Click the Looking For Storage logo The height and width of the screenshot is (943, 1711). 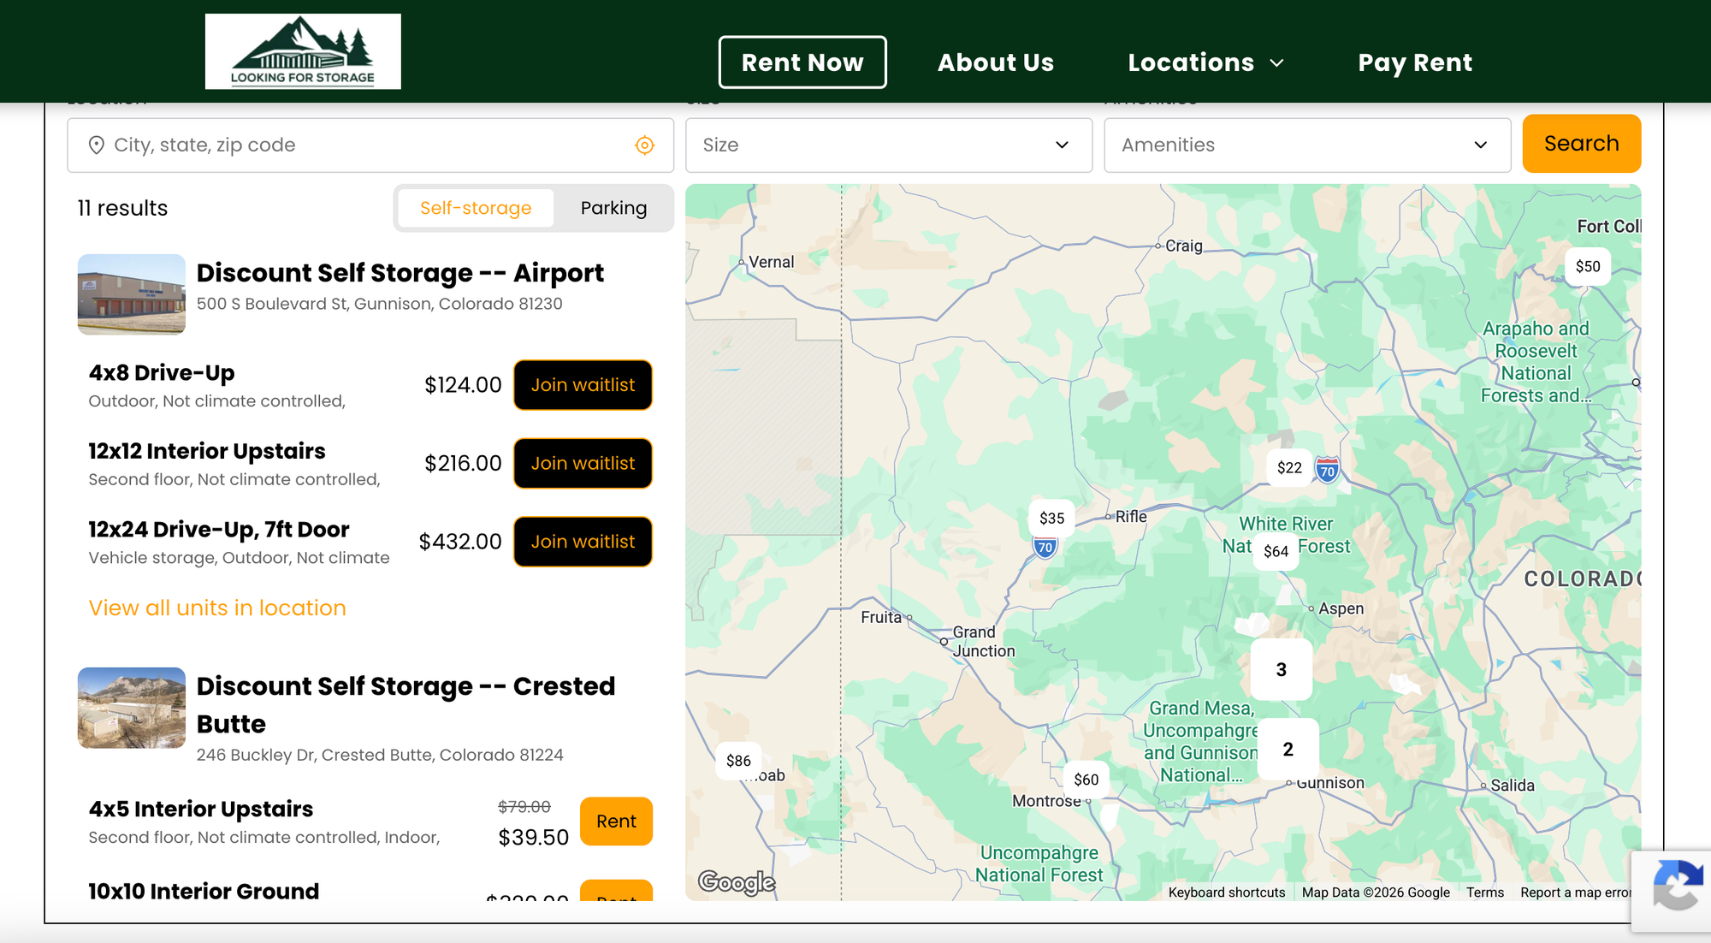(x=303, y=51)
